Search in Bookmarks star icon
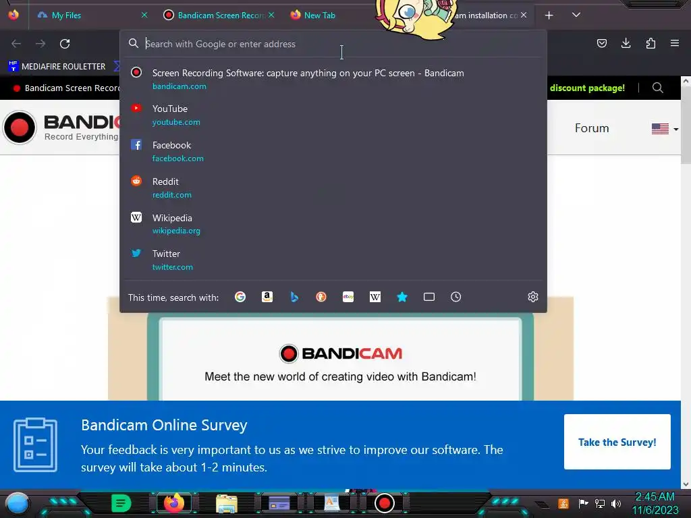This screenshot has width=691, height=518. click(402, 297)
